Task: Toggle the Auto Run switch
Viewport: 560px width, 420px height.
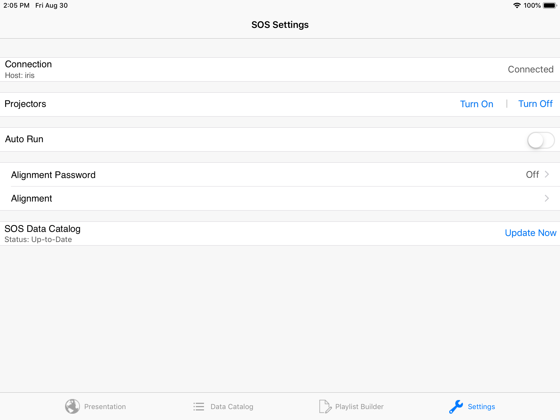Action: click(x=541, y=139)
